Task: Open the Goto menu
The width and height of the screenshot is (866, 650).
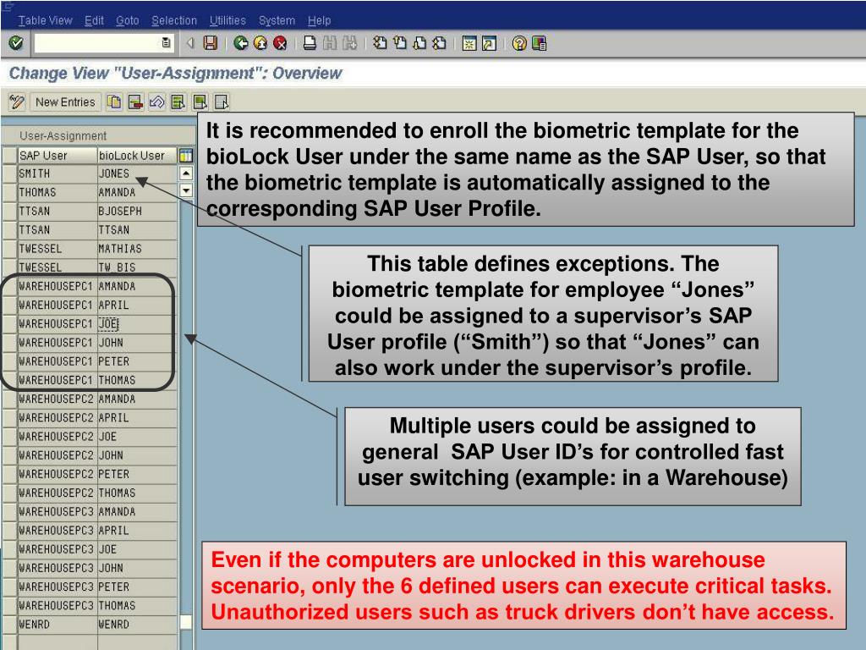Action: (128, 20)
